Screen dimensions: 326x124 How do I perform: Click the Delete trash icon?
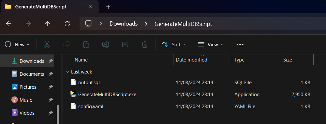pyautogui.click(x=145, y=44)
